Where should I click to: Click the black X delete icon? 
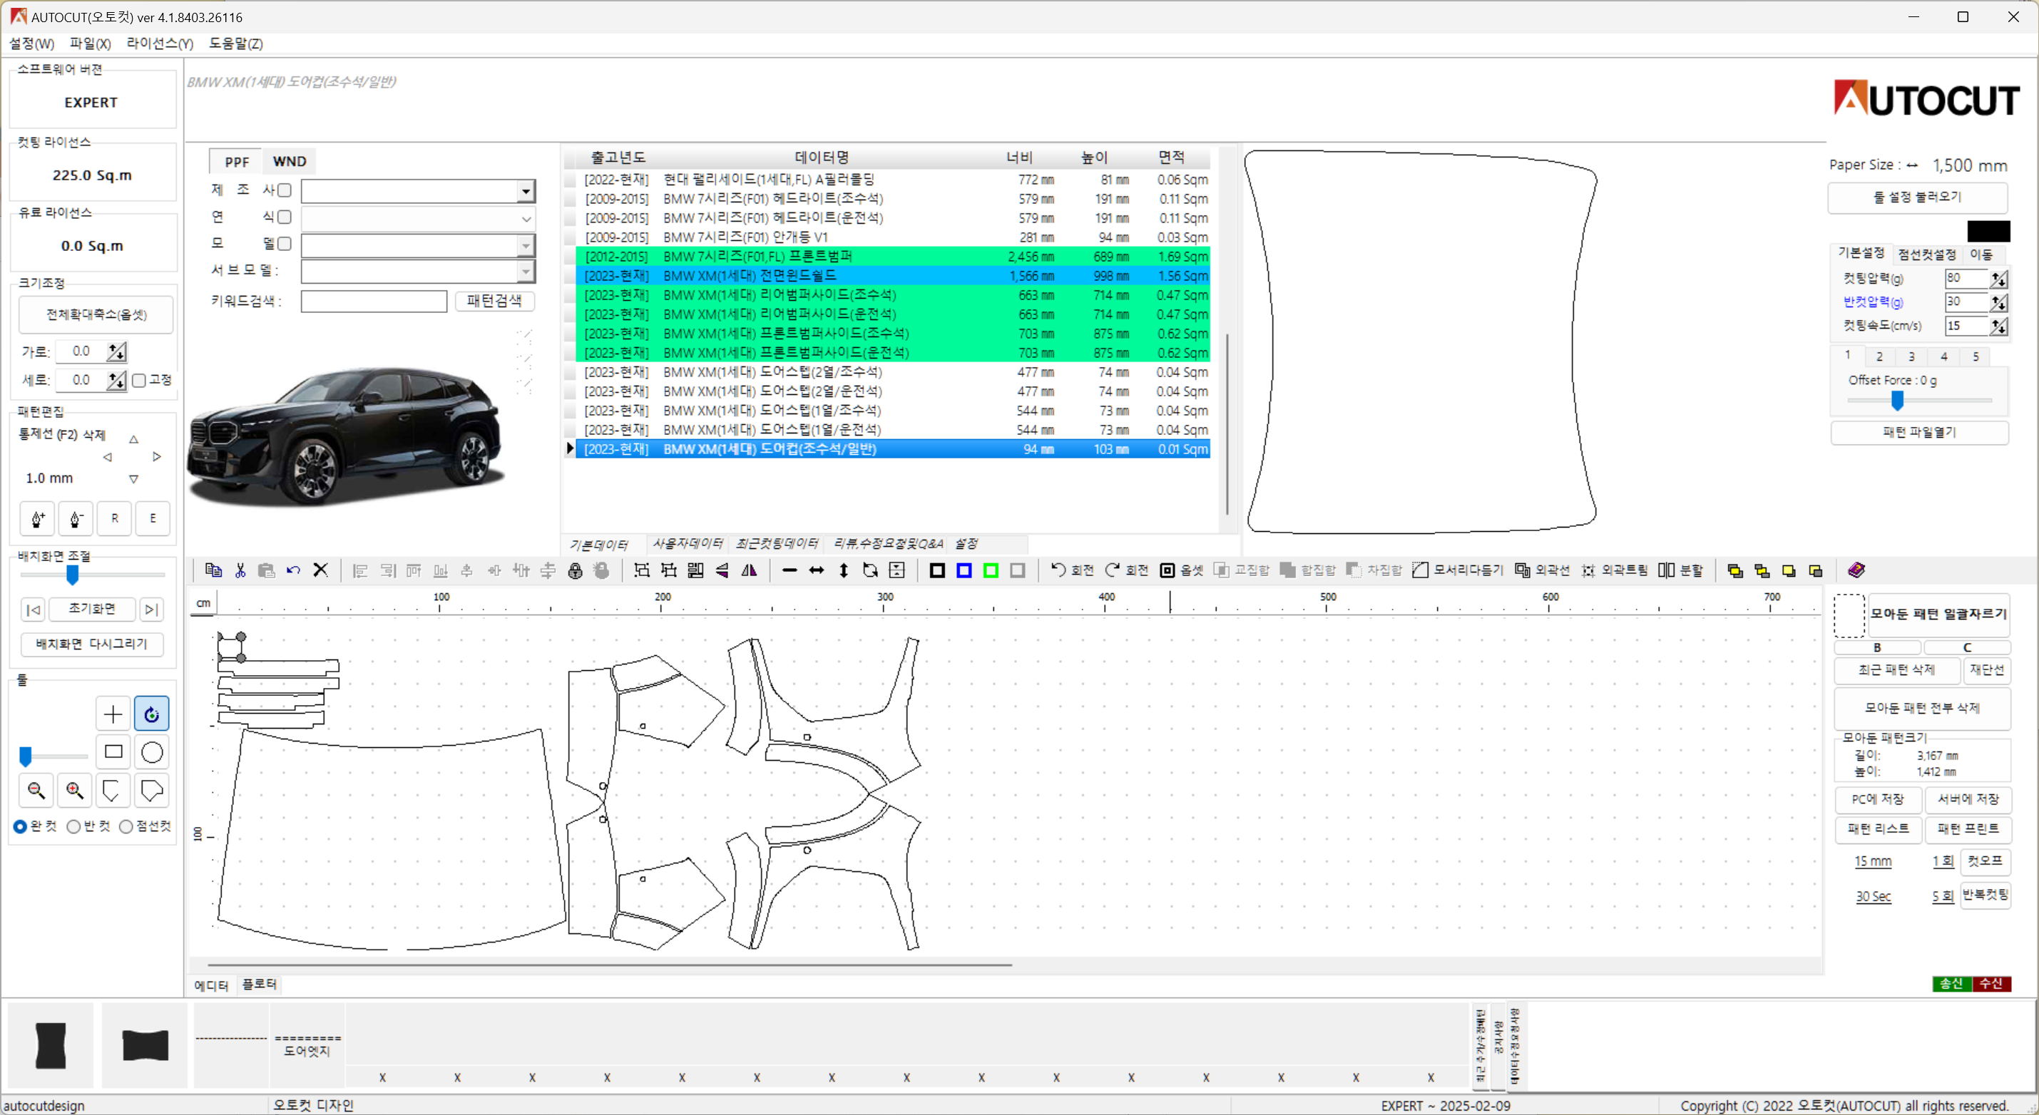[x=320, y=570]
